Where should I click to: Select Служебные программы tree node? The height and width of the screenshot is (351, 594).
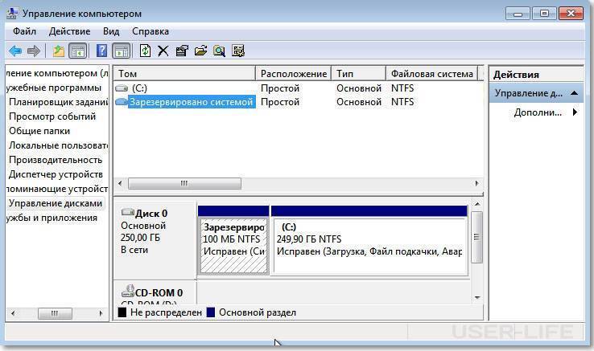(54, 88)
